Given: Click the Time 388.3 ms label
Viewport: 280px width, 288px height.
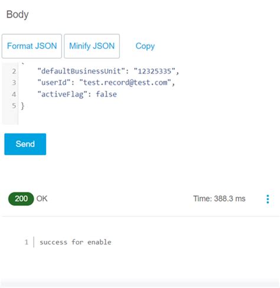Looking at the screenshot, I should click(x=219, y=199).
